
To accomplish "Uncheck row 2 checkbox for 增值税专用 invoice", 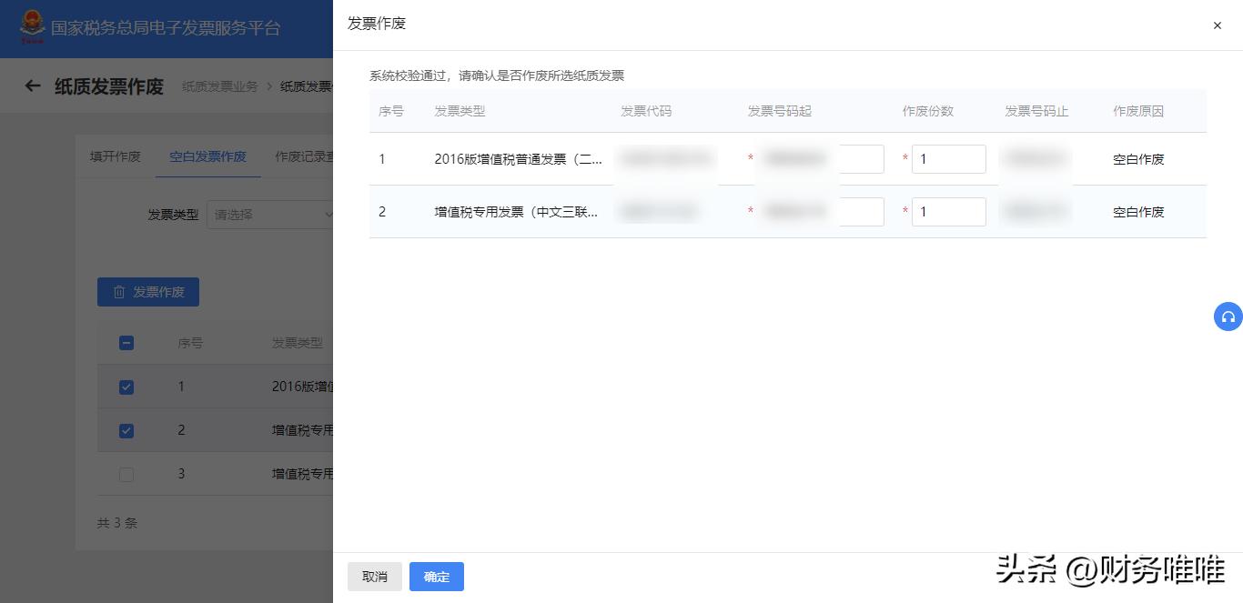I will pos(126,430).
